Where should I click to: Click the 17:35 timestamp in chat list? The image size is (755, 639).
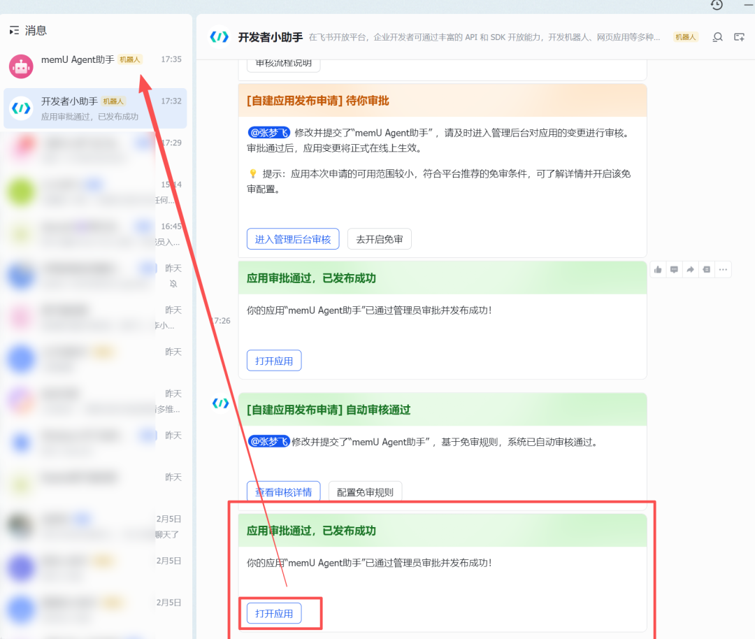click(x=171, y=59)
